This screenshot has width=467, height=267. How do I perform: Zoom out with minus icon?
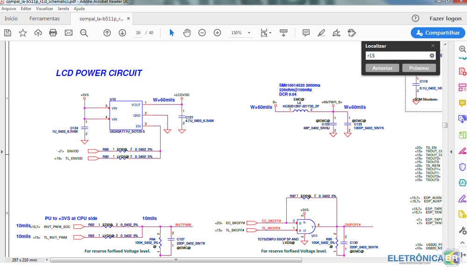[x=202, y=33]
